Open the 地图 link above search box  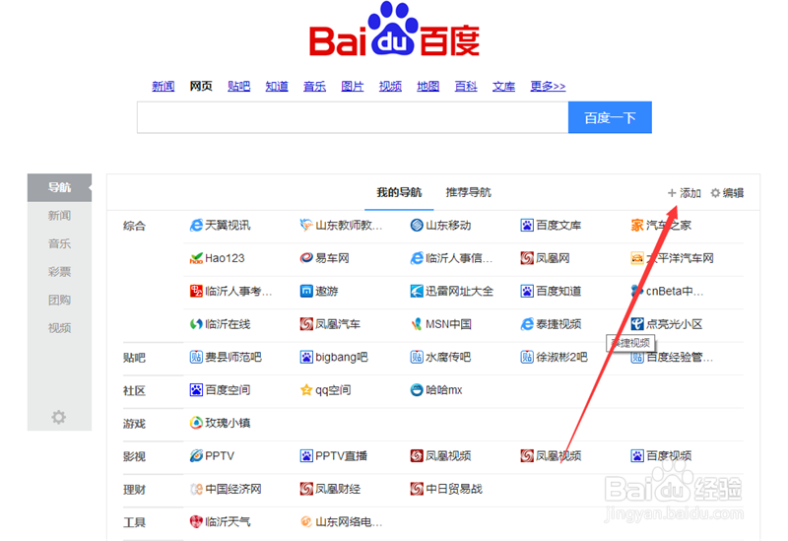point(428,87)
